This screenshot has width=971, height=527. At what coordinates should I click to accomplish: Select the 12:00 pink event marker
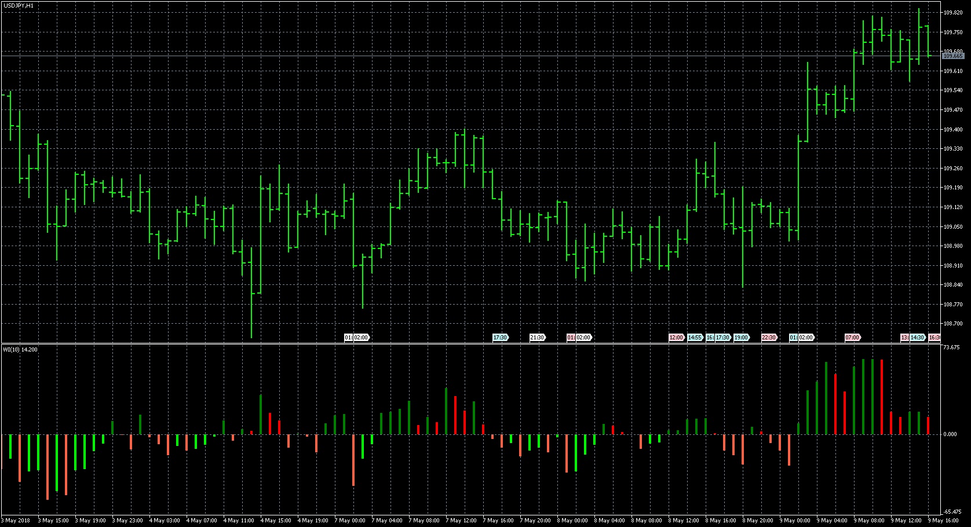(x=676, y=338)
